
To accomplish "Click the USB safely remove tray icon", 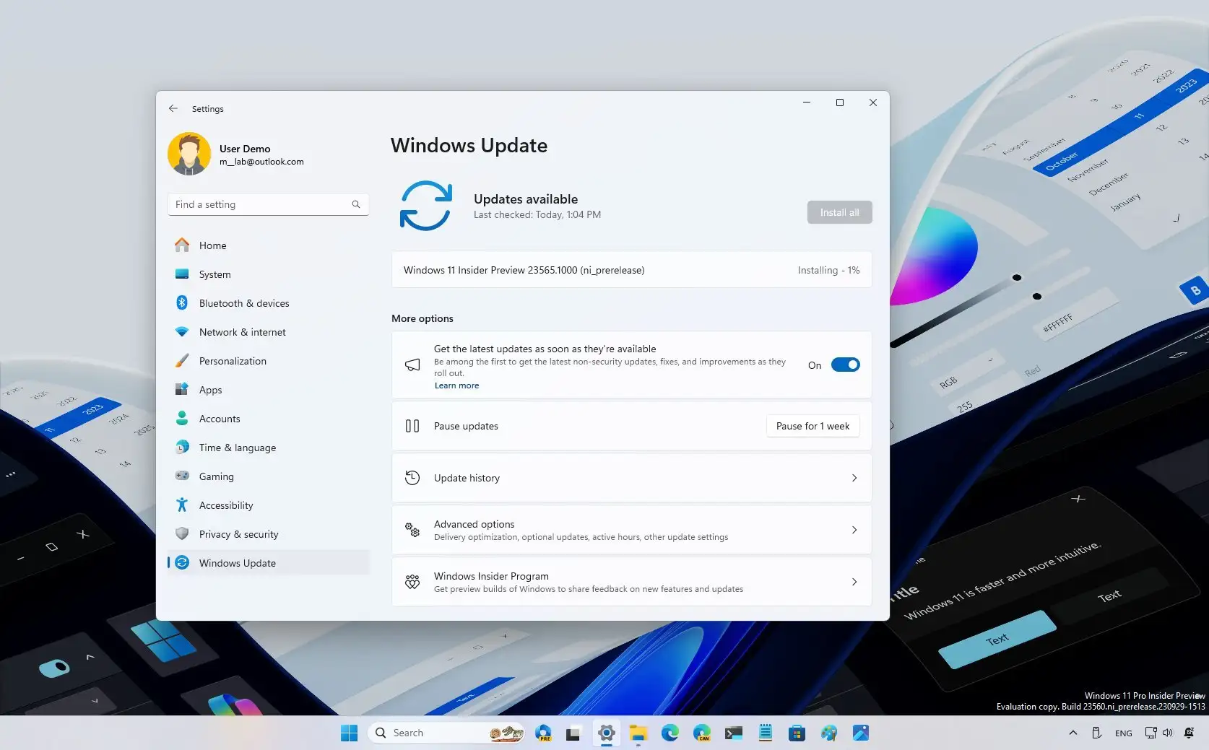I will tap(1096, 733).
